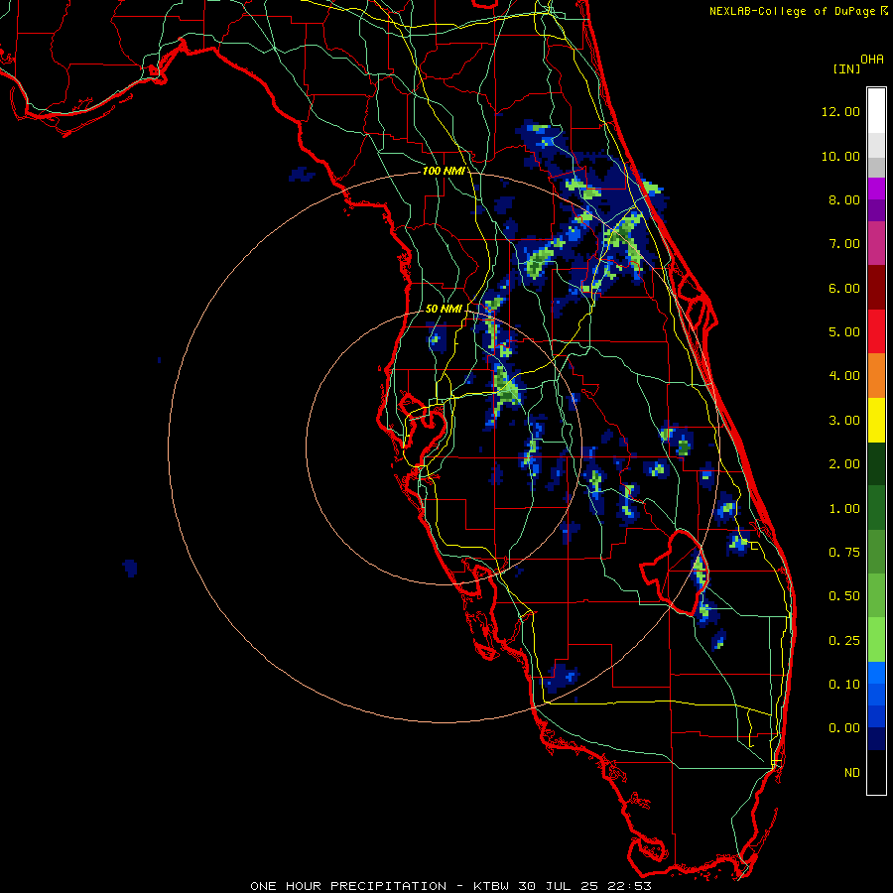This screenshot has height=893, width=893.
Task: Click the 6.00 legend value
Action: point(844,288)
